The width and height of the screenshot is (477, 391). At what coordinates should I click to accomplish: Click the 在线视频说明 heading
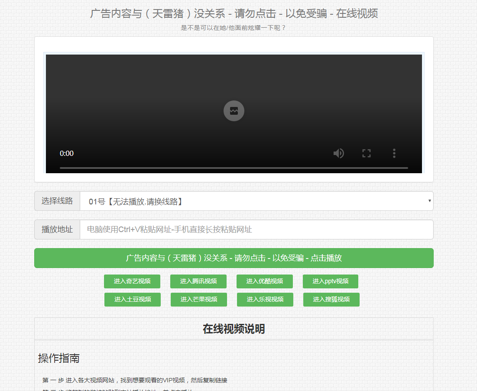tap(234, 329)
